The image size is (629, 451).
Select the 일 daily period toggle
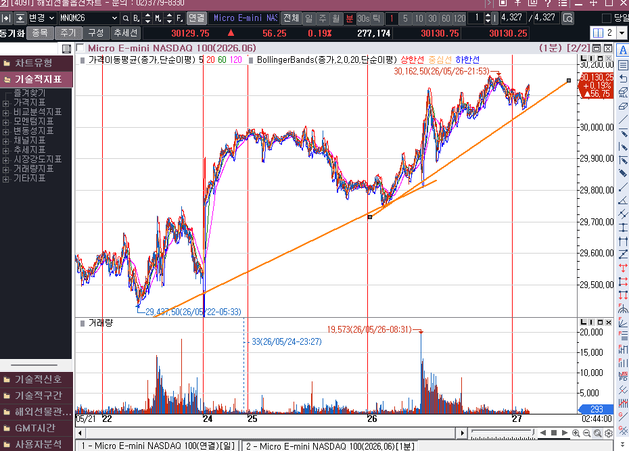click(x=309, y=18)
